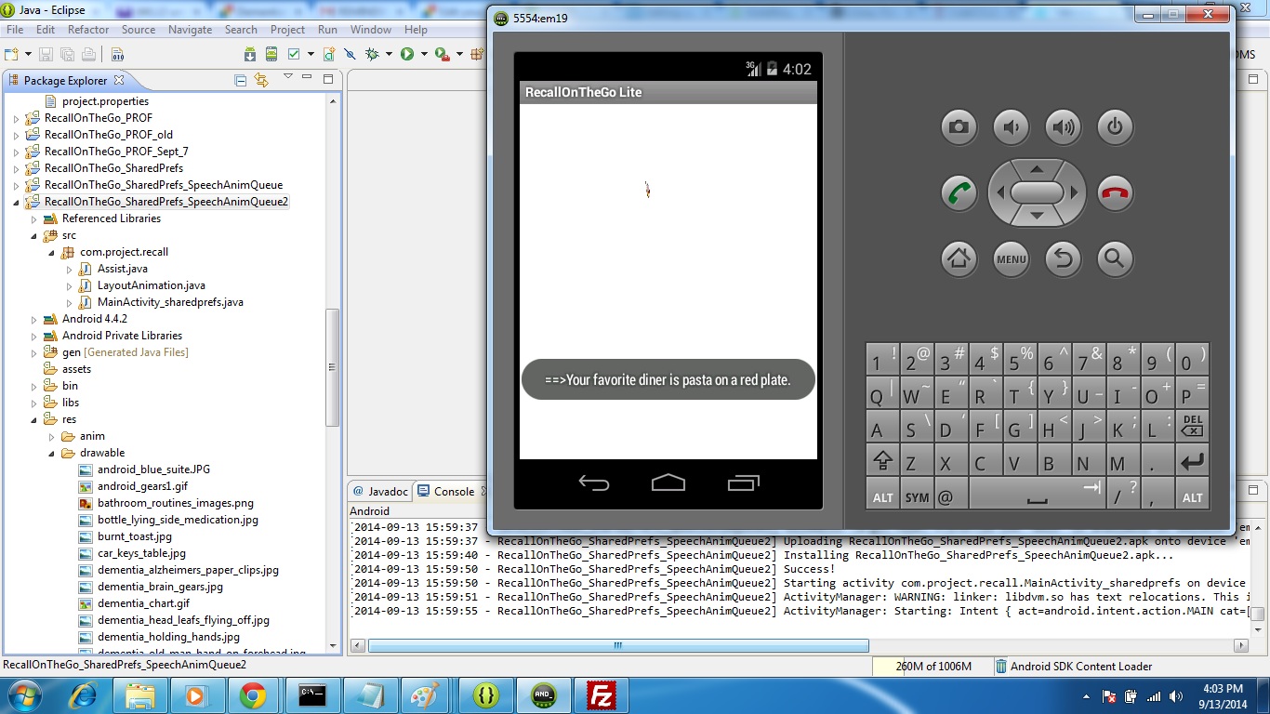Viewport: 1270px width, 714px height.
Task: Collapse the drawable folder node
Action: (51, 454)
